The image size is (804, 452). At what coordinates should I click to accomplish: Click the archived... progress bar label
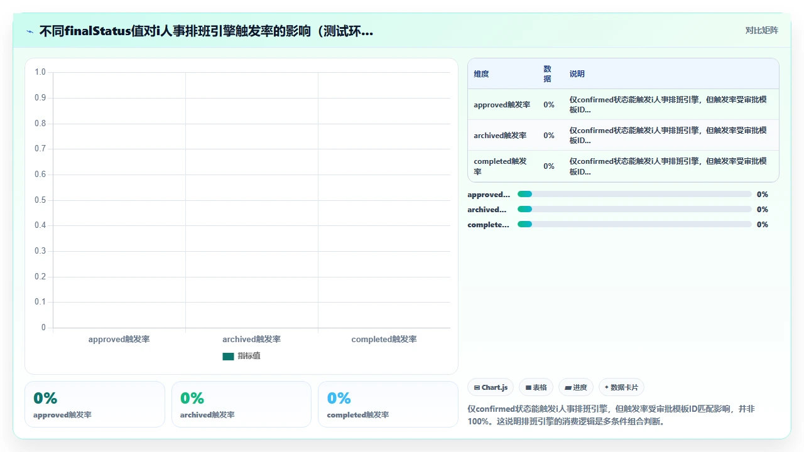pyautogui.click(x=487, y=210)
